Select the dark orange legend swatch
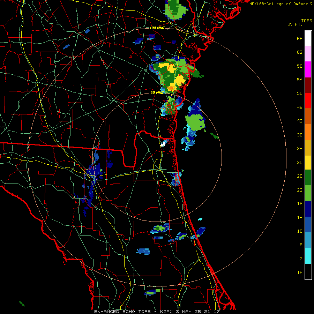The width and height of the screenshot is (314, 314). pyautogui.click(x=308, y=116)
